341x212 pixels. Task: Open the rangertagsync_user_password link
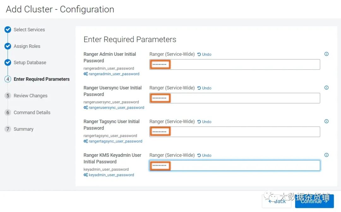[x=116, y=141]
